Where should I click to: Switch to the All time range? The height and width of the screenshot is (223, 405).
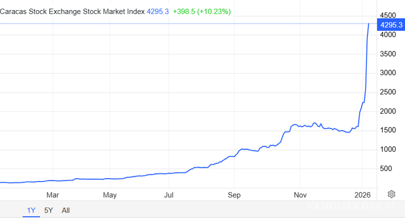pos(66,210)
